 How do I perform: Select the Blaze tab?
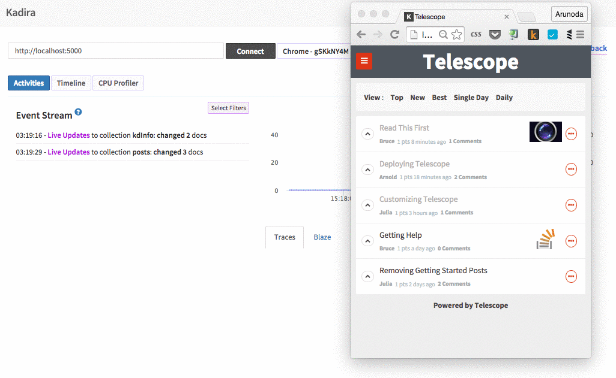[322, 237]
